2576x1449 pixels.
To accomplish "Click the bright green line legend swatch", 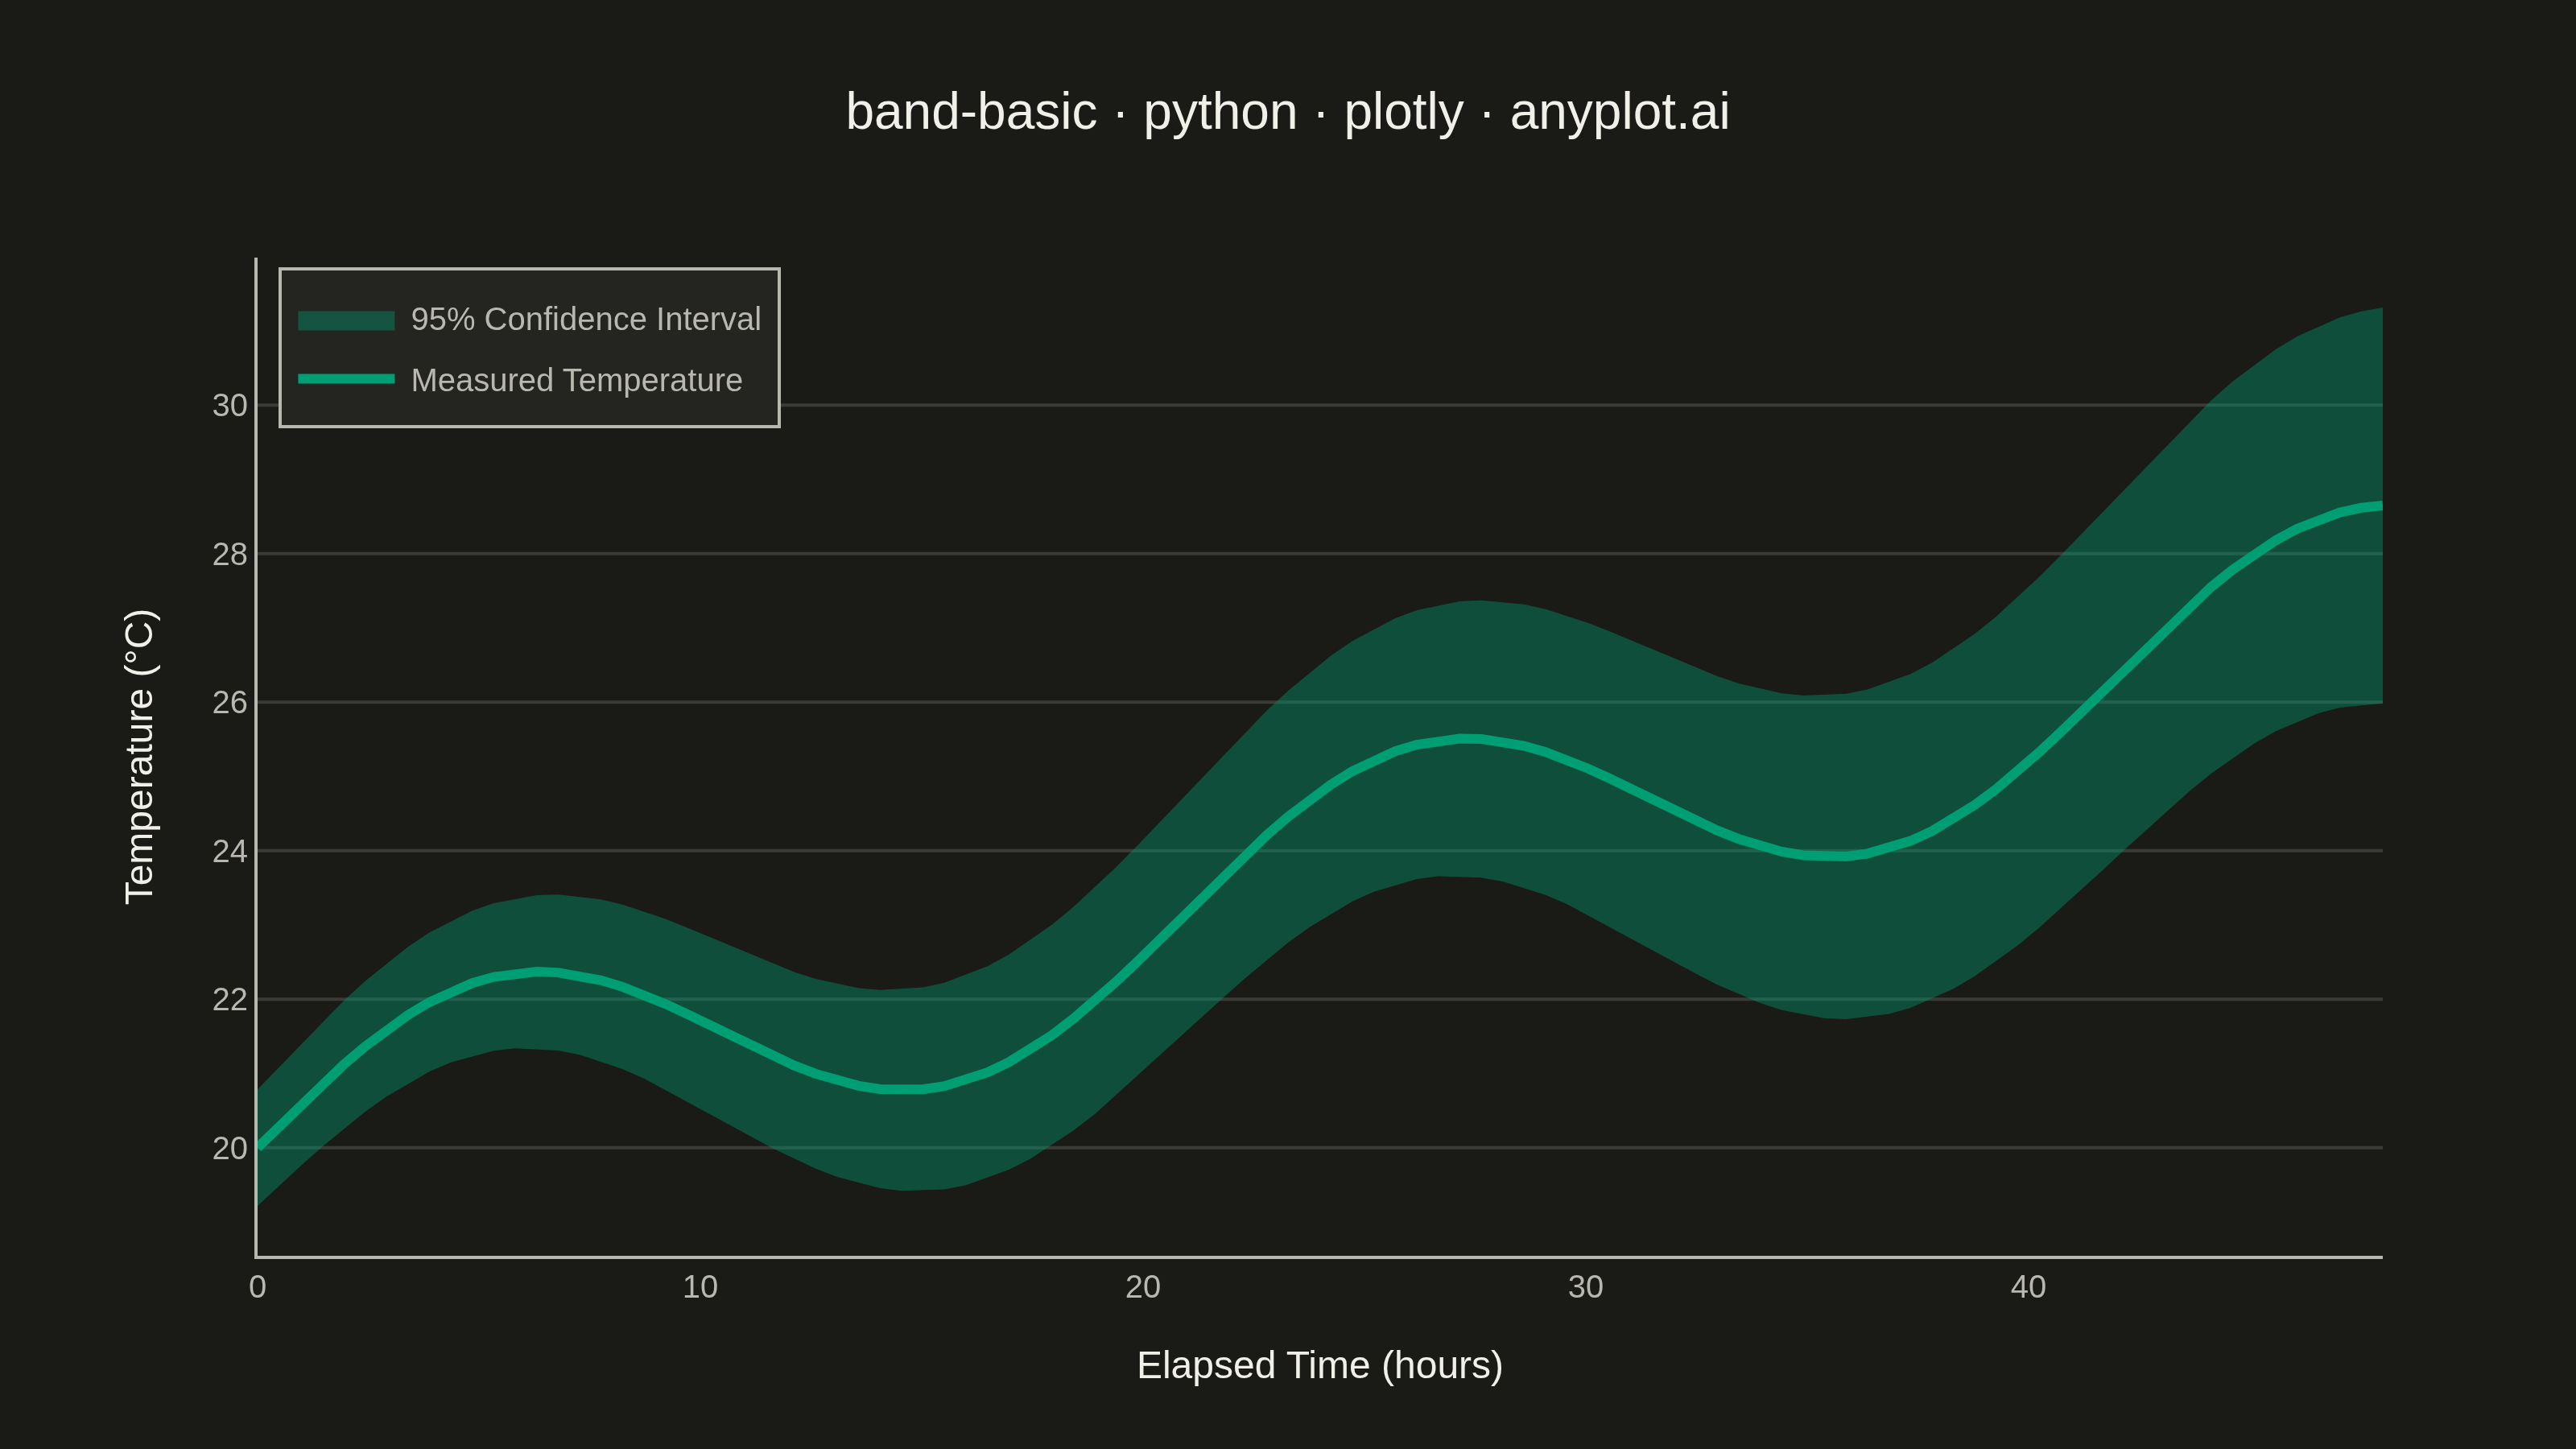I will coord(346,379).
